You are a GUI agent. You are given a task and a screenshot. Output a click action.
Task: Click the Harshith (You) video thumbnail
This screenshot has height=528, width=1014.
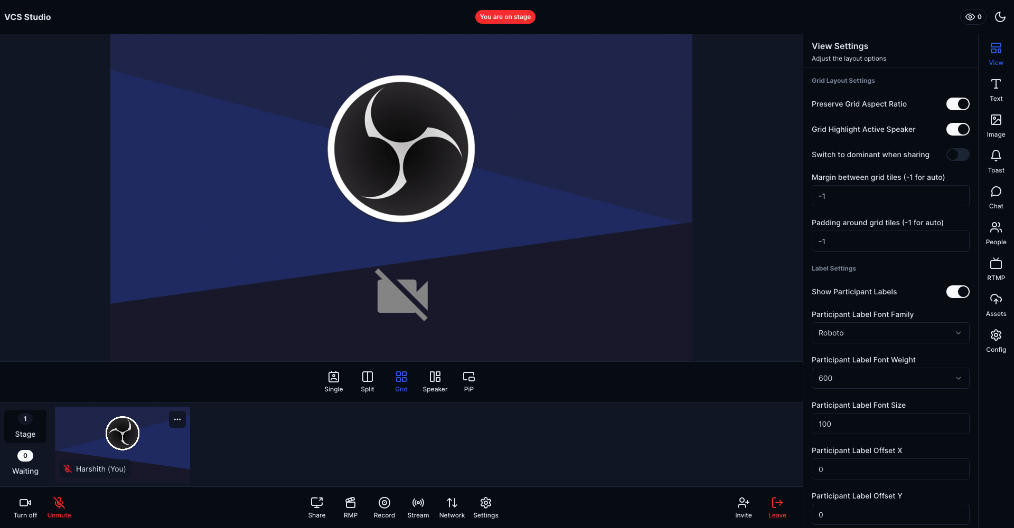123,444
